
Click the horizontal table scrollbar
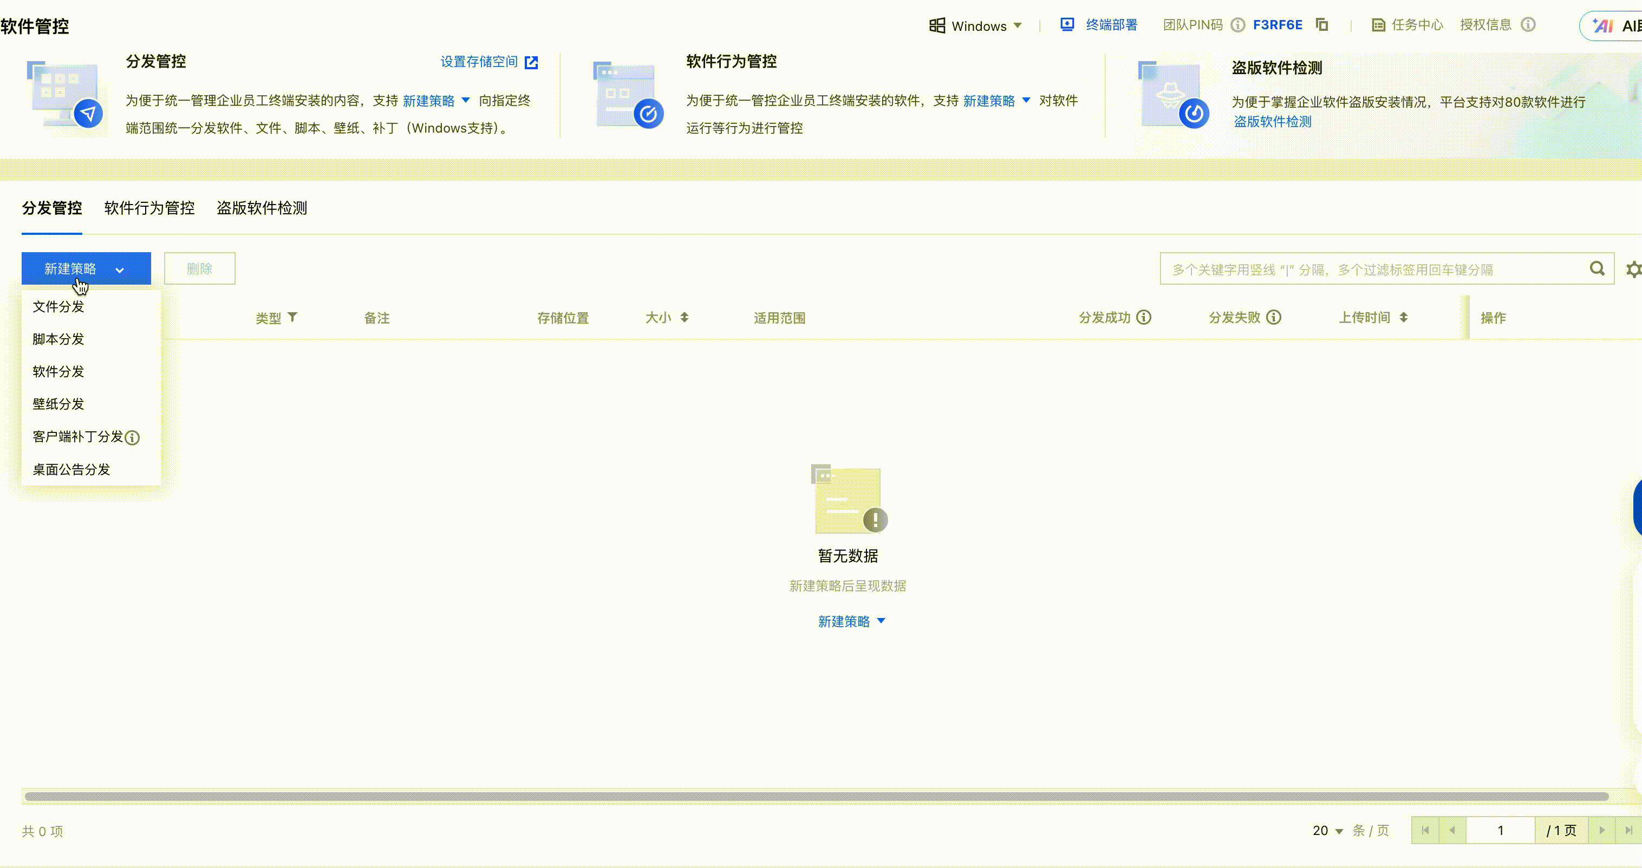click(x=816, y=796)
